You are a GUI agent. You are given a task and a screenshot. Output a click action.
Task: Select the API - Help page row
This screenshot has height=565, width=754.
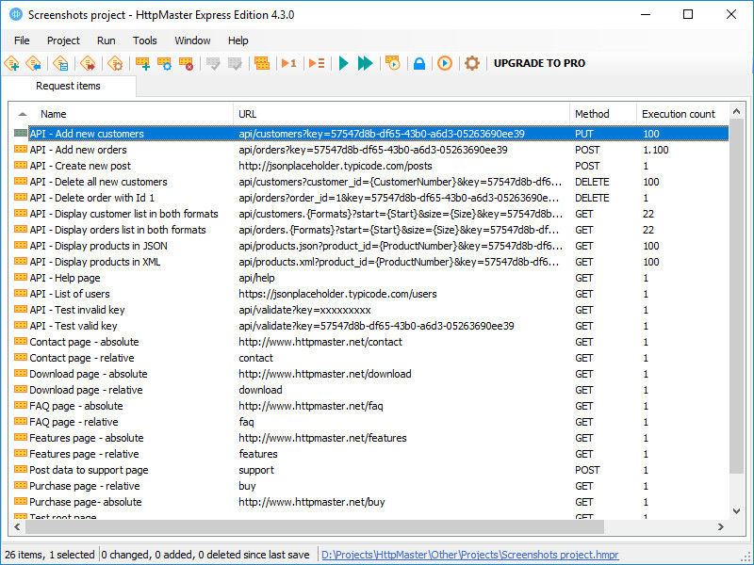64,278
